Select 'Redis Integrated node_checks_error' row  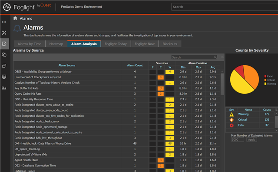117,122
